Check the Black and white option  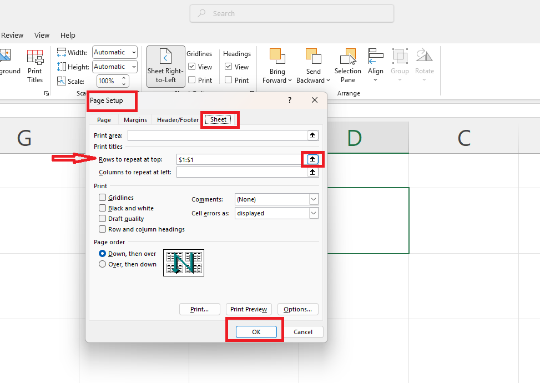(x=102, y=208)
